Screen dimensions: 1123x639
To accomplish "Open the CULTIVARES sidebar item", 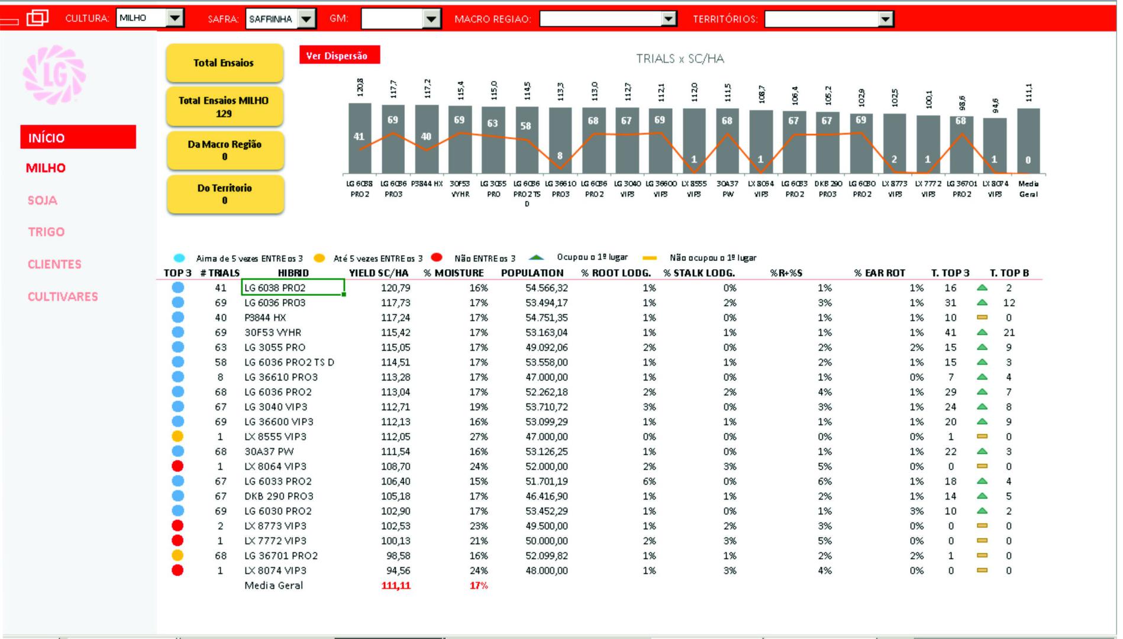I will tap(63, 297).
